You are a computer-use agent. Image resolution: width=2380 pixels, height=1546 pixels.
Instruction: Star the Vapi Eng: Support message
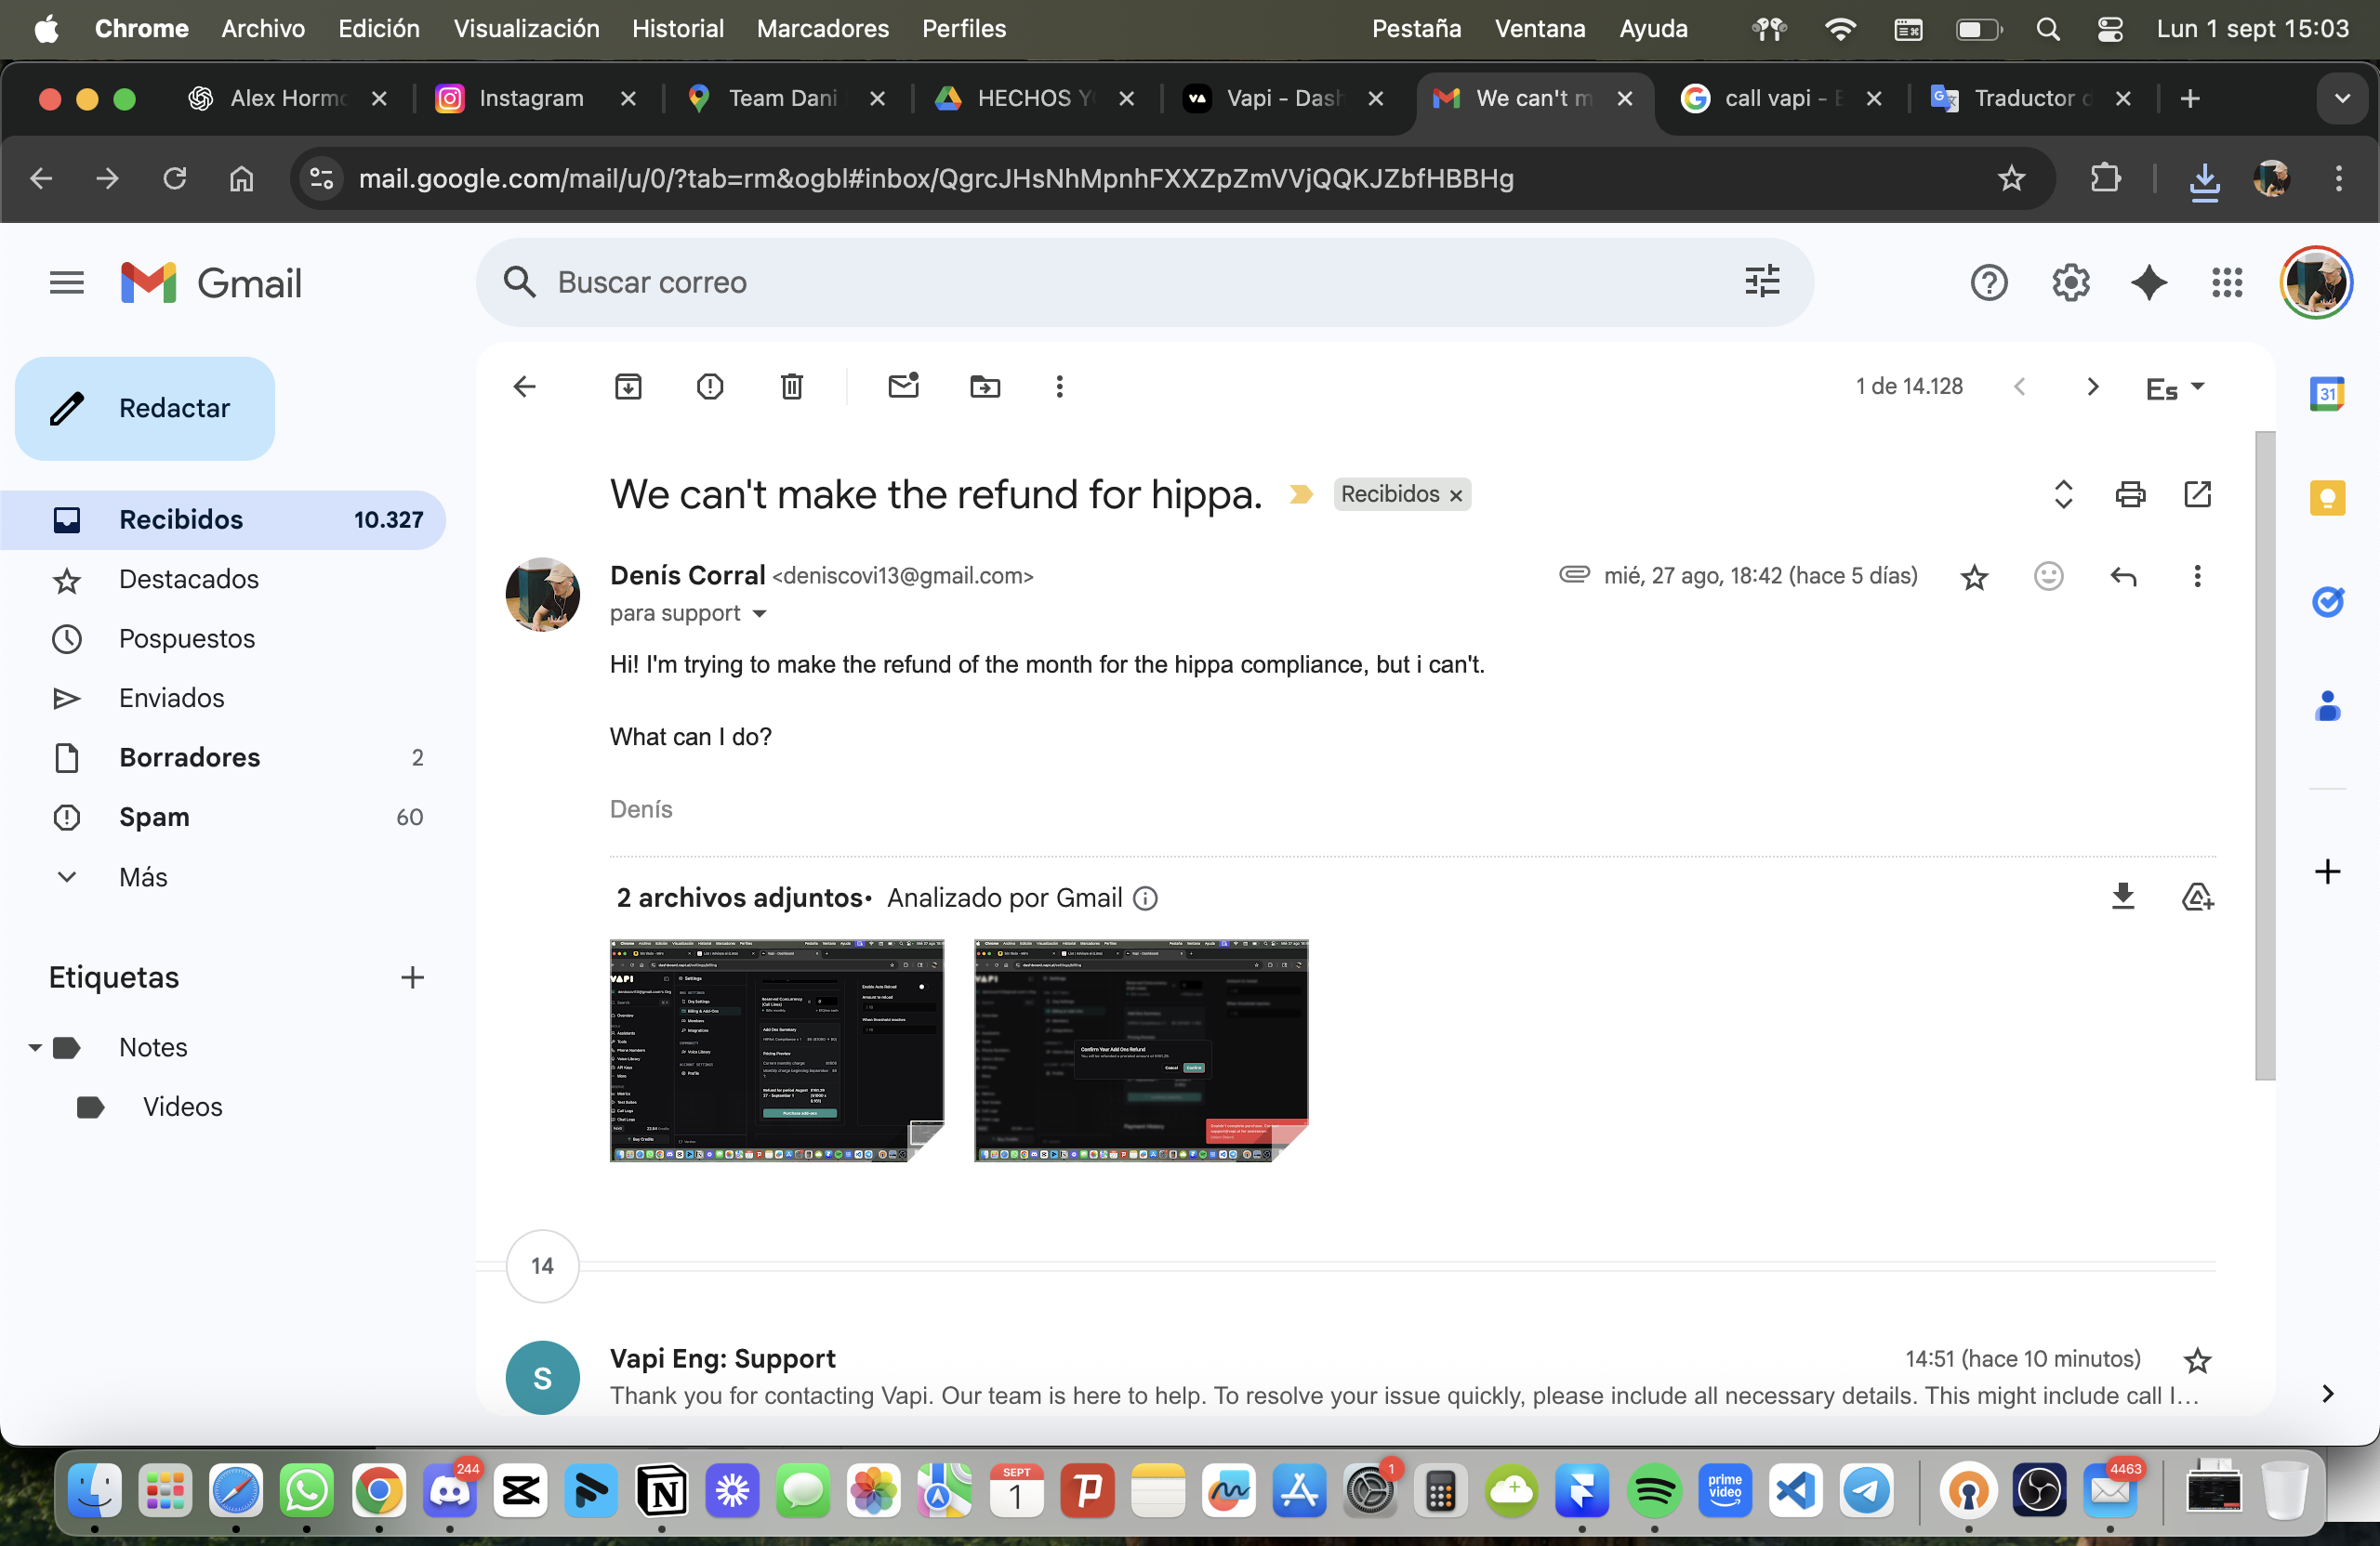pyautogui.click(x=2196, y=1360)
